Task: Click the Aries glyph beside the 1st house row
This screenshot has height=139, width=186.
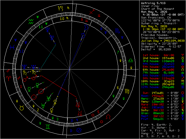Action: (183, 55)
